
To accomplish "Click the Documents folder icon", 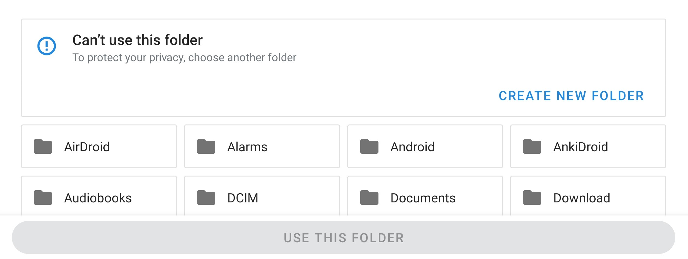I will (x=369, y=198).
